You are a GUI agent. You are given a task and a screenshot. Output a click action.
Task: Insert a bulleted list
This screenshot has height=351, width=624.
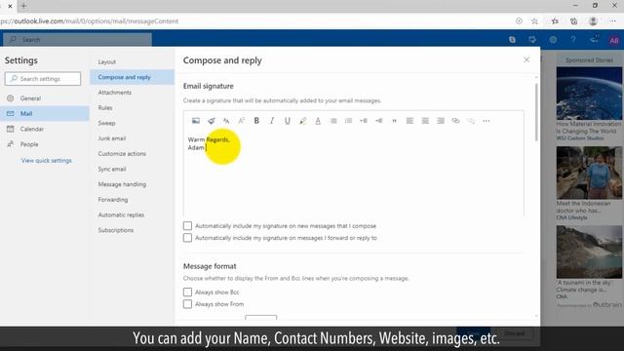tap(333, 121)
